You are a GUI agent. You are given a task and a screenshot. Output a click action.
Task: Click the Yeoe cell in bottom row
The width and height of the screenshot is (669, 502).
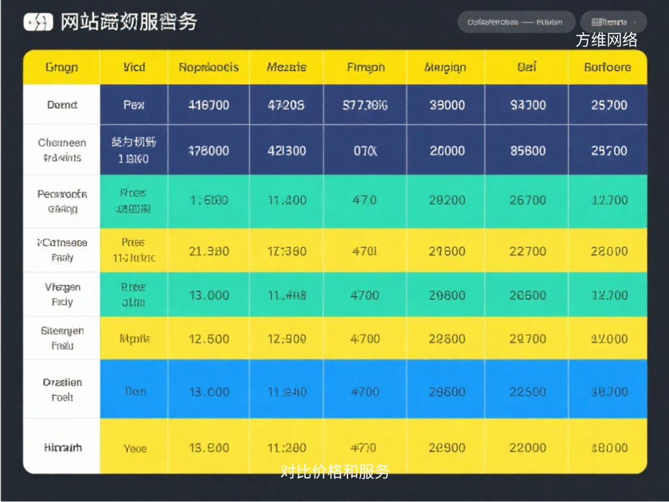tap(135, 448)
